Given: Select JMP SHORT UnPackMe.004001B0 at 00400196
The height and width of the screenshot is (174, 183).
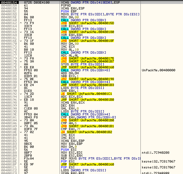Looking at the screenshot, I should click(x=87, y=100).
